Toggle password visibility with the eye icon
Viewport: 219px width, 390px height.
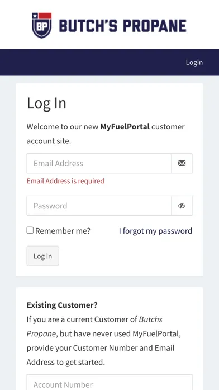(x=182, y=206)
